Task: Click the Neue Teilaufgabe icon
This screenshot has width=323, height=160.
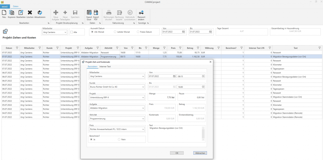Action: [x=65, y=13]
